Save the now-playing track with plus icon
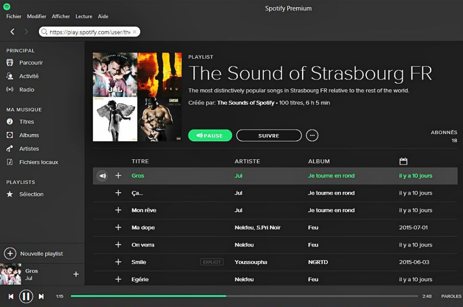Viewport: 463px width, 307px height. coord(76,274)
